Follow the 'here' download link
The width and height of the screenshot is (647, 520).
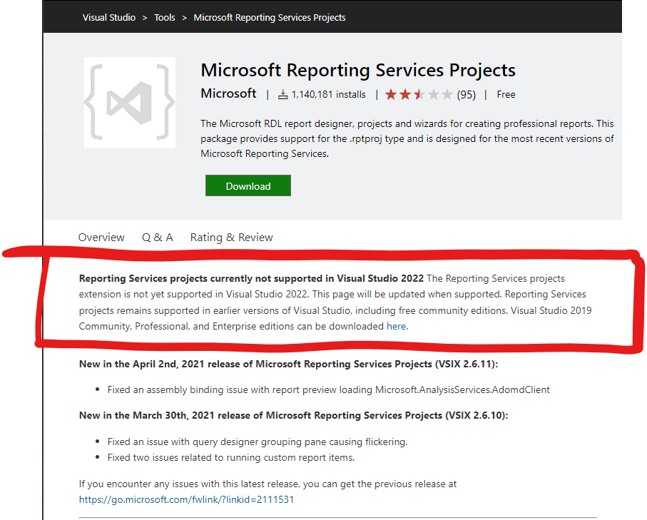[396, 327]
